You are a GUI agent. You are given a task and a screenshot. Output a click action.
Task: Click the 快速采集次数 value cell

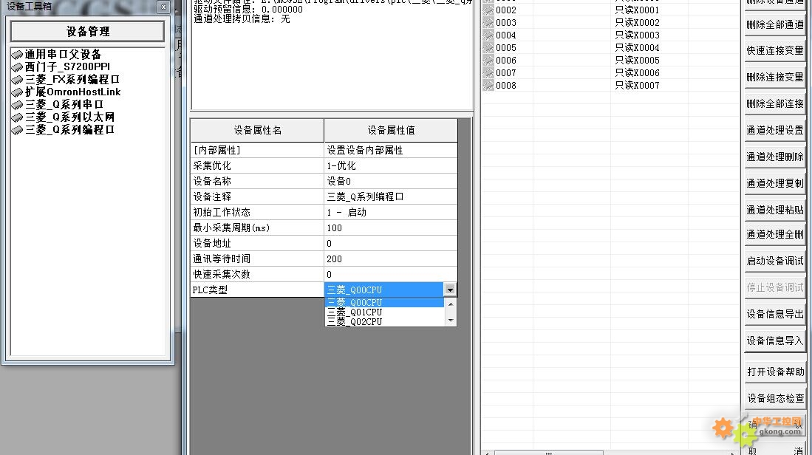pyautogui.click(x=391, y=274)
